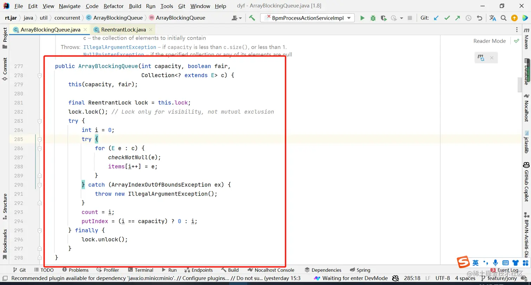Click the green inspection checkmark in editor
The width and height of the screenshot is (531, 285).
pyautogui.click(x=516, y=41)
